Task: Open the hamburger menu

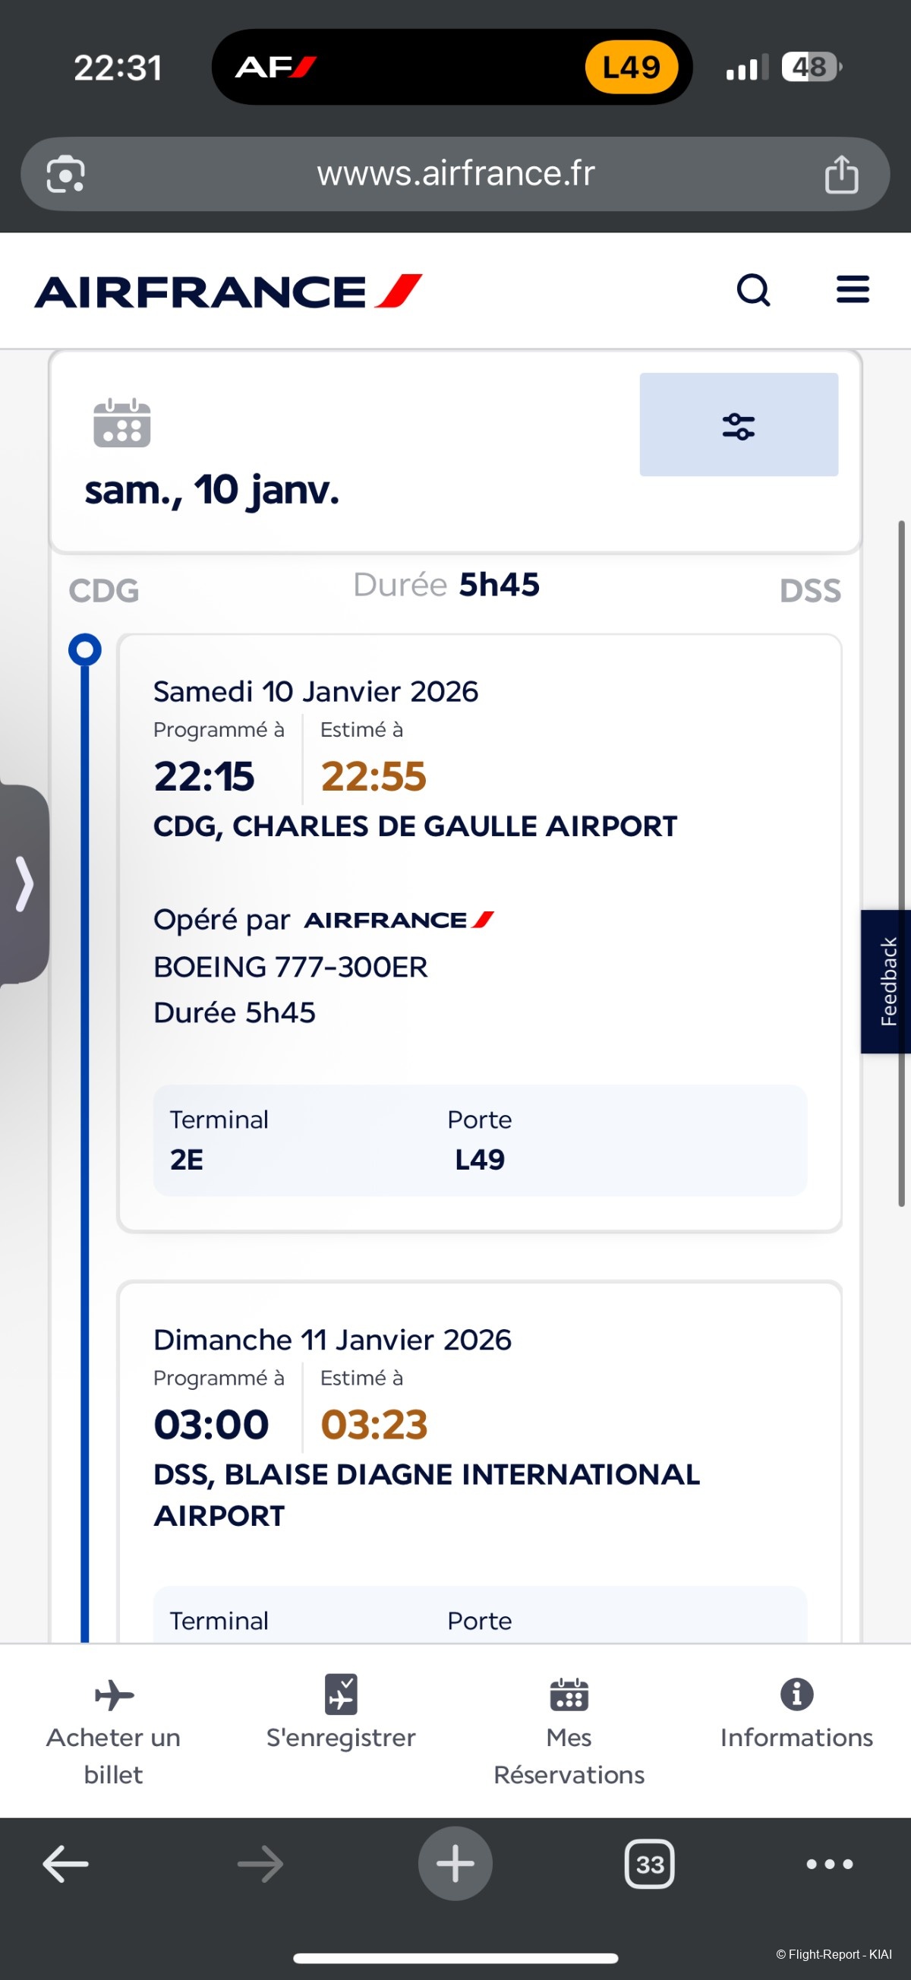Action: (852, 290)
